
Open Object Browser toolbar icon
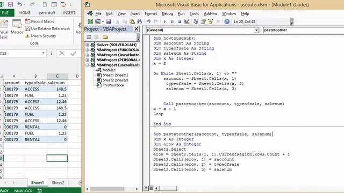click(211, 21)
